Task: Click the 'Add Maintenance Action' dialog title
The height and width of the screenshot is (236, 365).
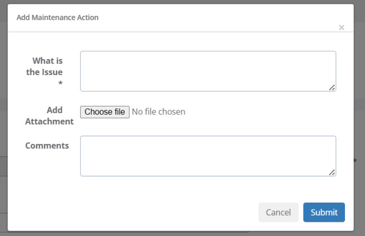Action: (57, 18)
